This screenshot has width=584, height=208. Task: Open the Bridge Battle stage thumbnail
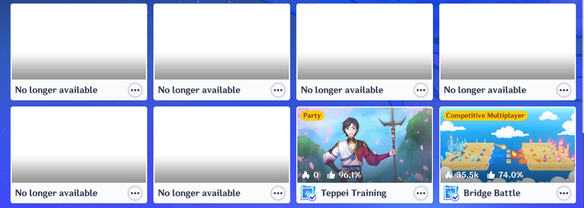pos(508,145)
